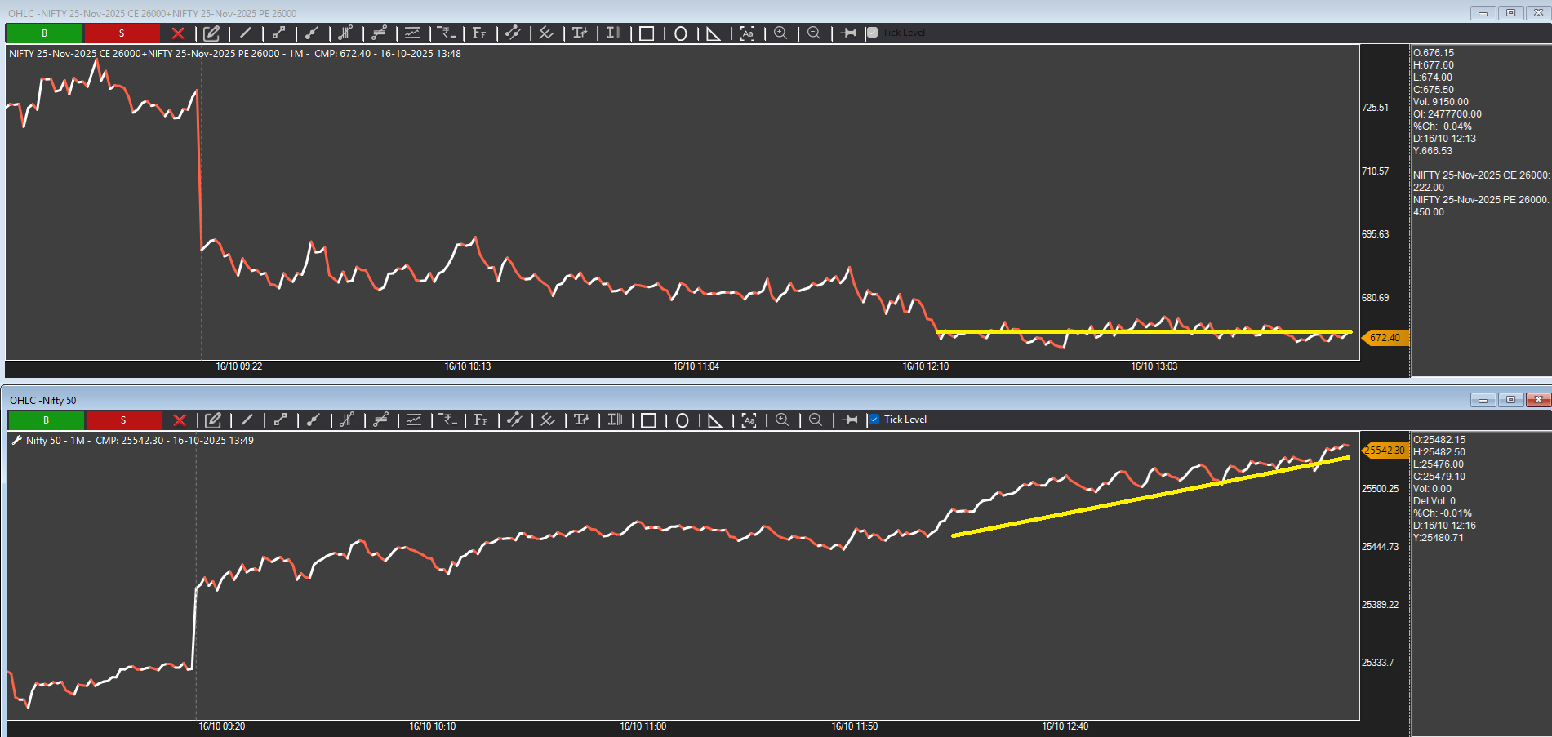
Task: Click the rupee price line tool in Nifty 50 toolbar
Action: [x=448, y=420]
